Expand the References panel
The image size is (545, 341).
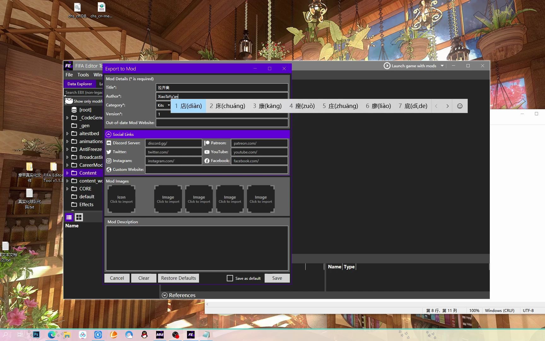(x=165, y=295)
